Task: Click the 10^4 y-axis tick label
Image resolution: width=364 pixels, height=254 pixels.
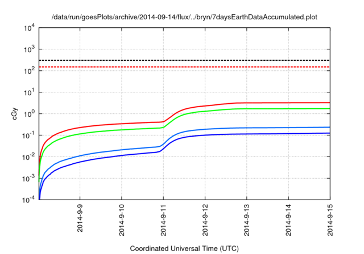Action: [x=29, y=28]
